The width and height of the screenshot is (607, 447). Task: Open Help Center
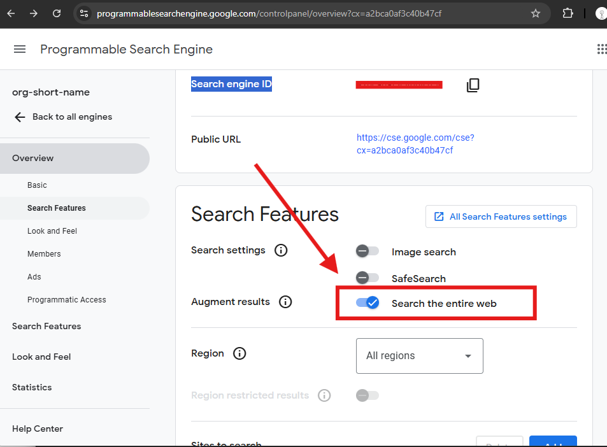click(38, 429)
